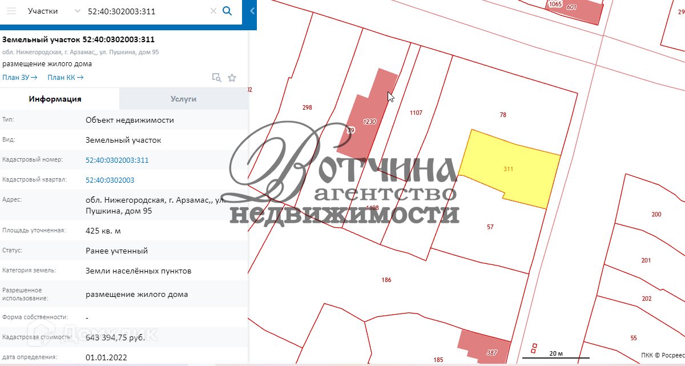The width and height of the screenshot is (685, 366).
Task: Add parcel to favorites with the star icon
Action: coord(232,78)
